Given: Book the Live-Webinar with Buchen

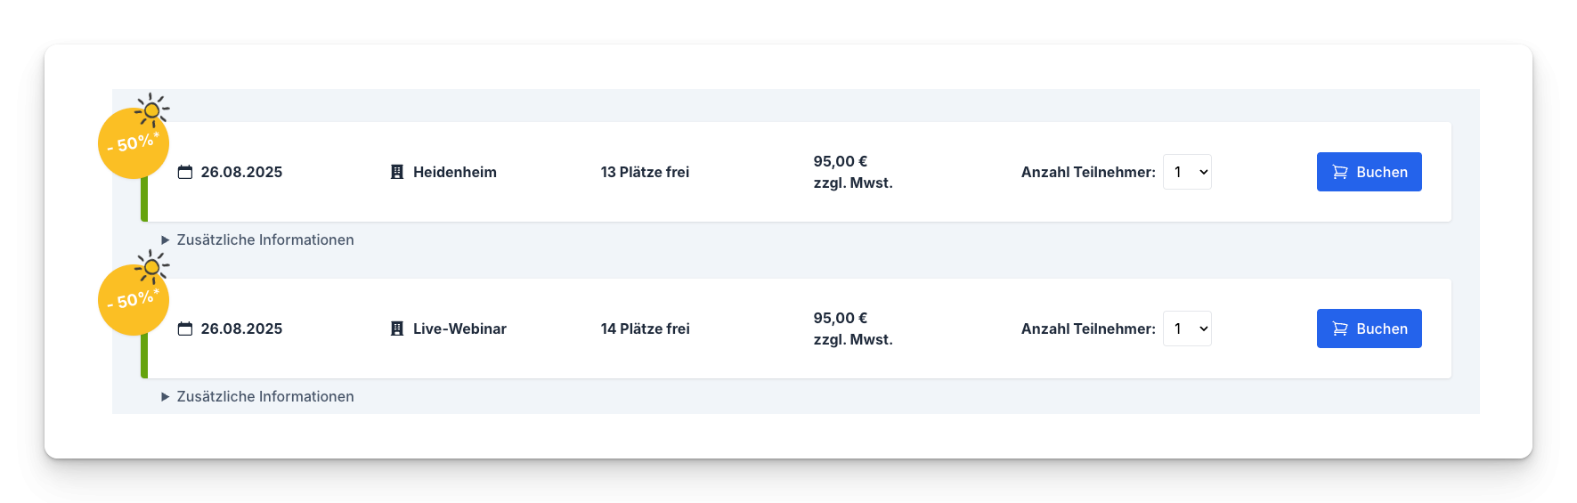Looking at the screenshot, I should pos(1370,329).
